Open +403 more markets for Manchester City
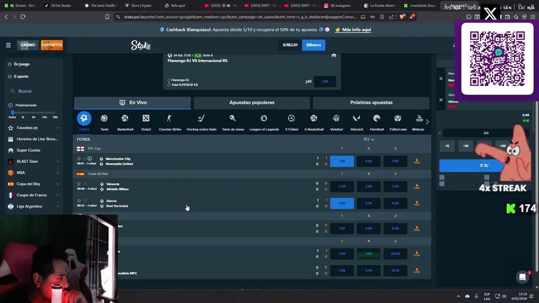The width and height of the screenshot is (539, 303). tap(416, 161)
